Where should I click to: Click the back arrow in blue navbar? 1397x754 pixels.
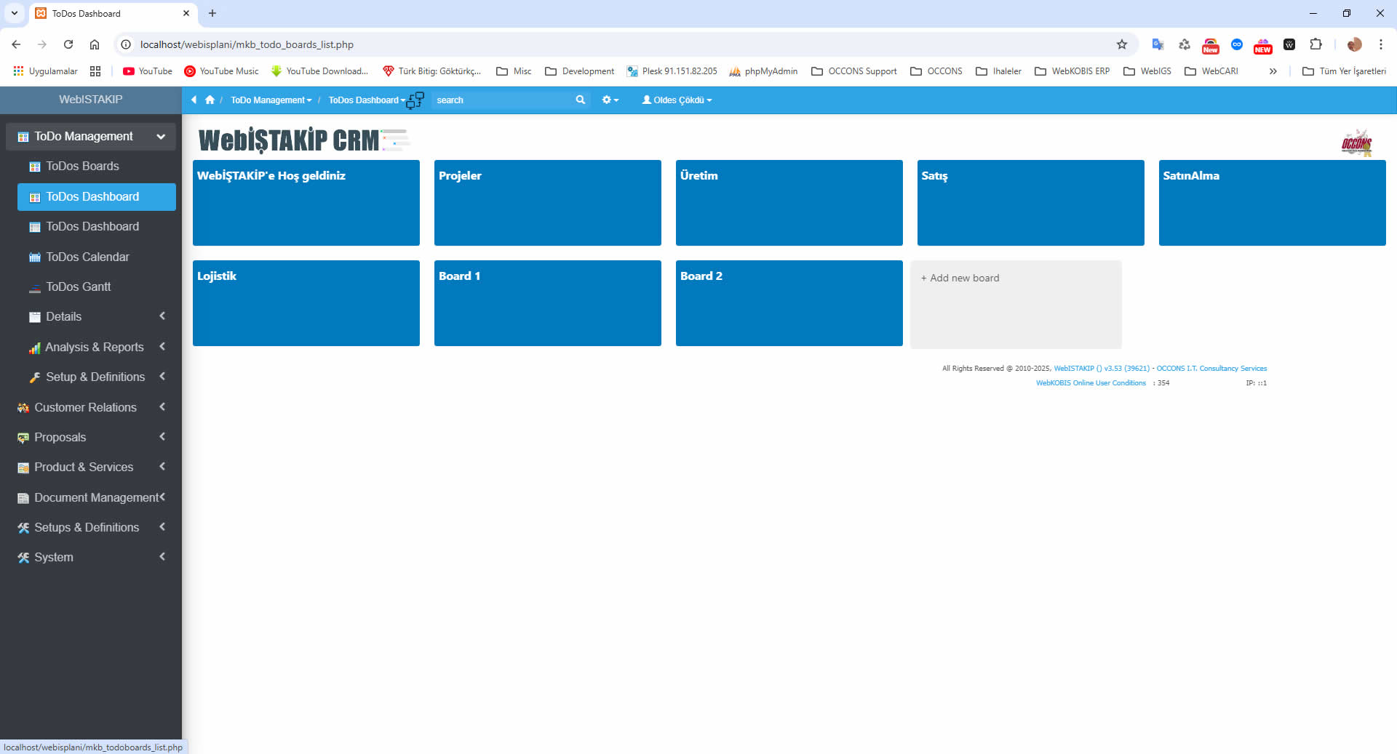pos(194,100)
